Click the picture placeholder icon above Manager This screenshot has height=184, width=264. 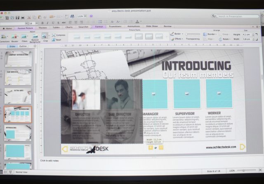click(x=153, y=94)
